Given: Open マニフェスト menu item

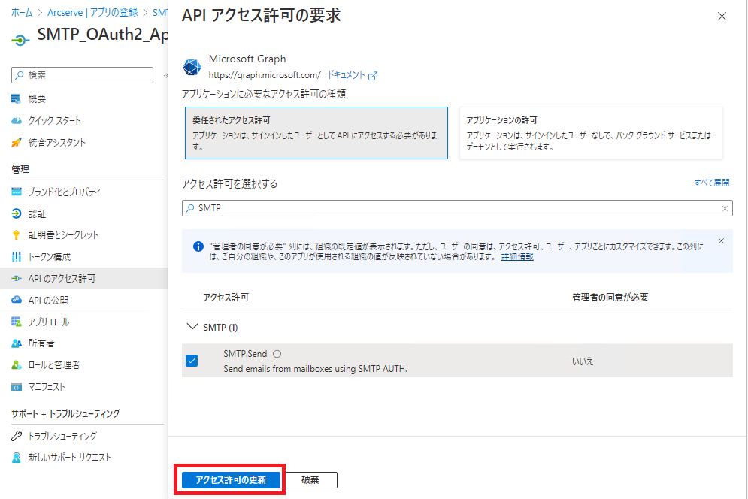Looking at the screenshot, I should click(47, 387).
